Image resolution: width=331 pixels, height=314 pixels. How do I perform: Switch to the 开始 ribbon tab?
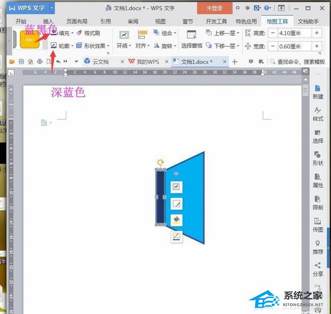21,21
